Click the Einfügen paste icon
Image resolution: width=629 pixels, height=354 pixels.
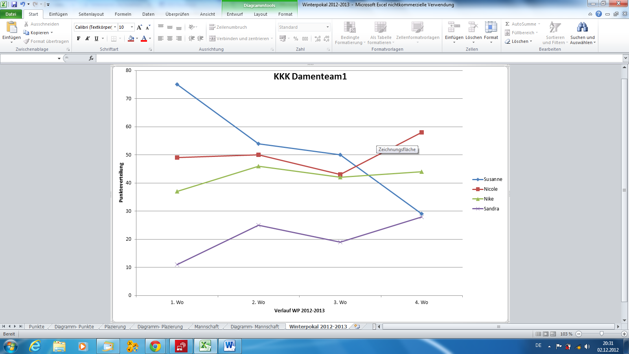point(12,27)
